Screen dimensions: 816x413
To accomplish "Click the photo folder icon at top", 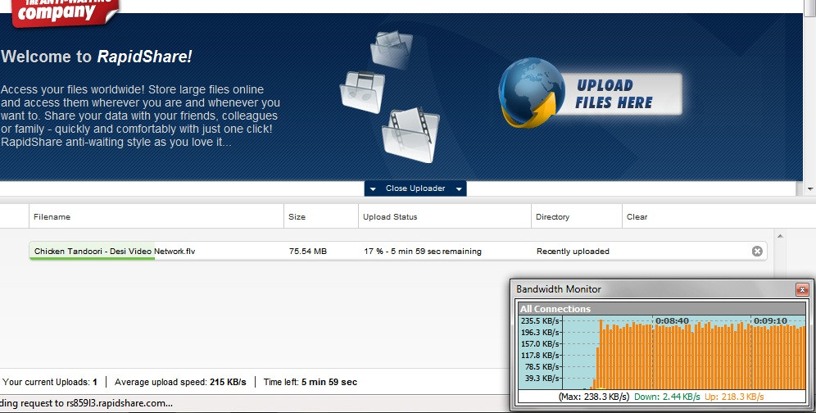I will 392,49.
